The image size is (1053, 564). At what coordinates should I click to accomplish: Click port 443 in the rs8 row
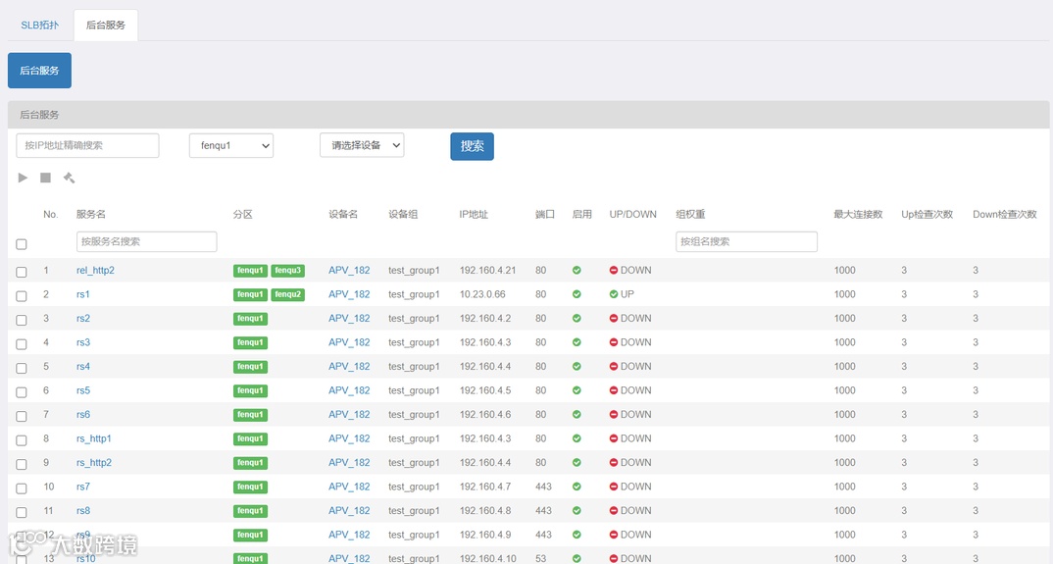tap(543, 511)
